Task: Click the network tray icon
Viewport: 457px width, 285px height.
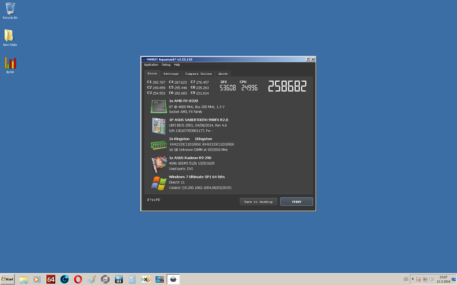Action: click(x=425, y=279)
